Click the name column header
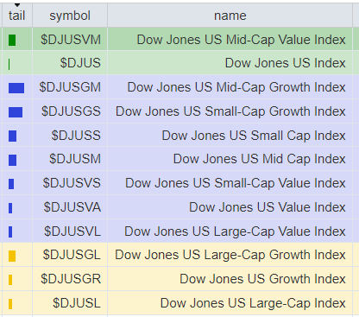The width and height of the screenshot is (359, 317). pos(230,16)
